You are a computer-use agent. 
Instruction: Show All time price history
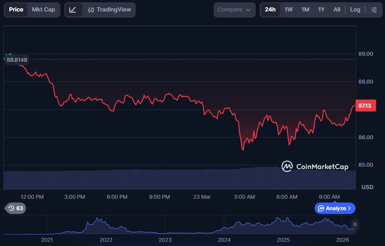[336, 10]
